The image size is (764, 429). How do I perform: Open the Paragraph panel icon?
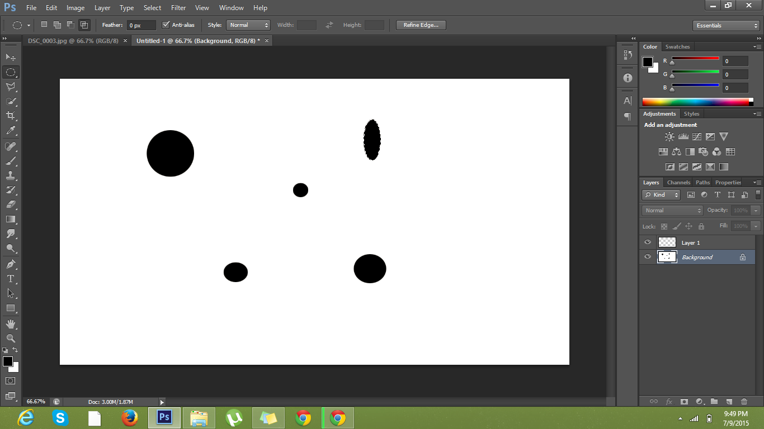click(628, 116)
